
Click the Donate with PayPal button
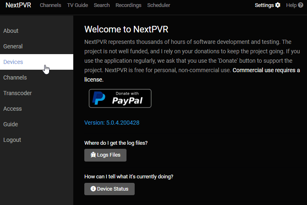point(120,98)
